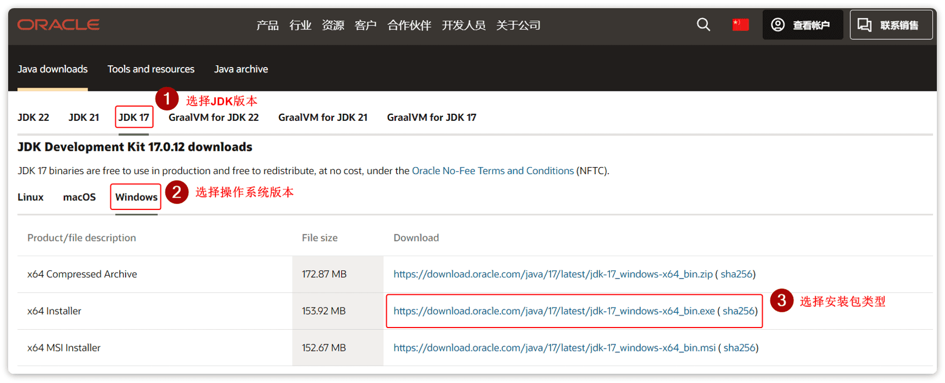Click the Download column header
This screenshot has height=383, width=945.
(x=416, y=238)
